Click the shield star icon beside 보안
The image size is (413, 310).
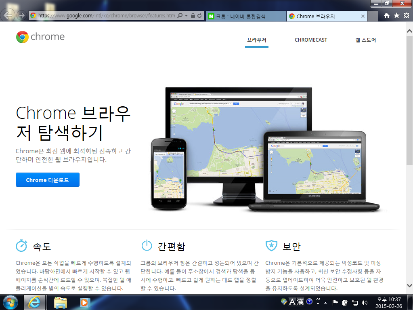[272, 246]
